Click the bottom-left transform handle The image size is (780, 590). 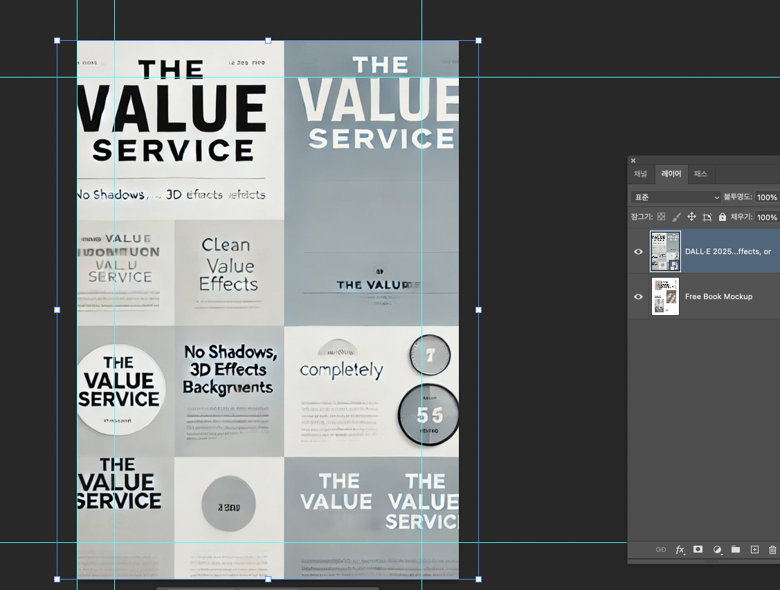[x=57, y=579]
